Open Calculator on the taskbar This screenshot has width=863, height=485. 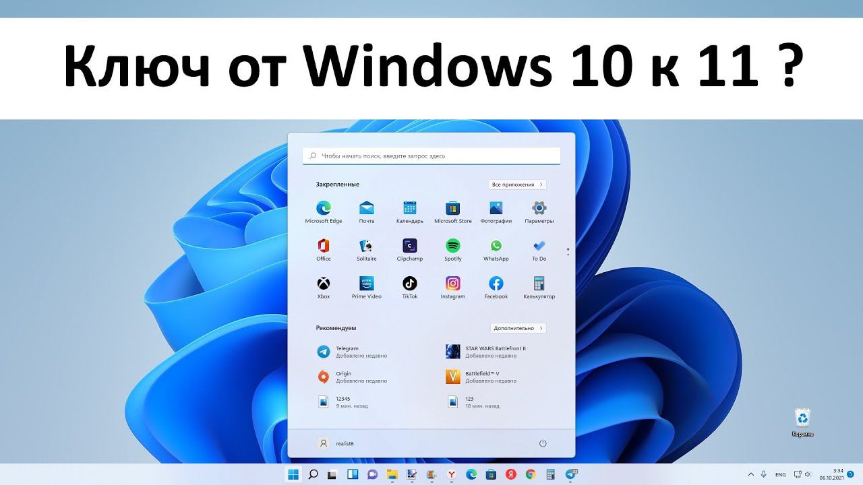(550, 474)
